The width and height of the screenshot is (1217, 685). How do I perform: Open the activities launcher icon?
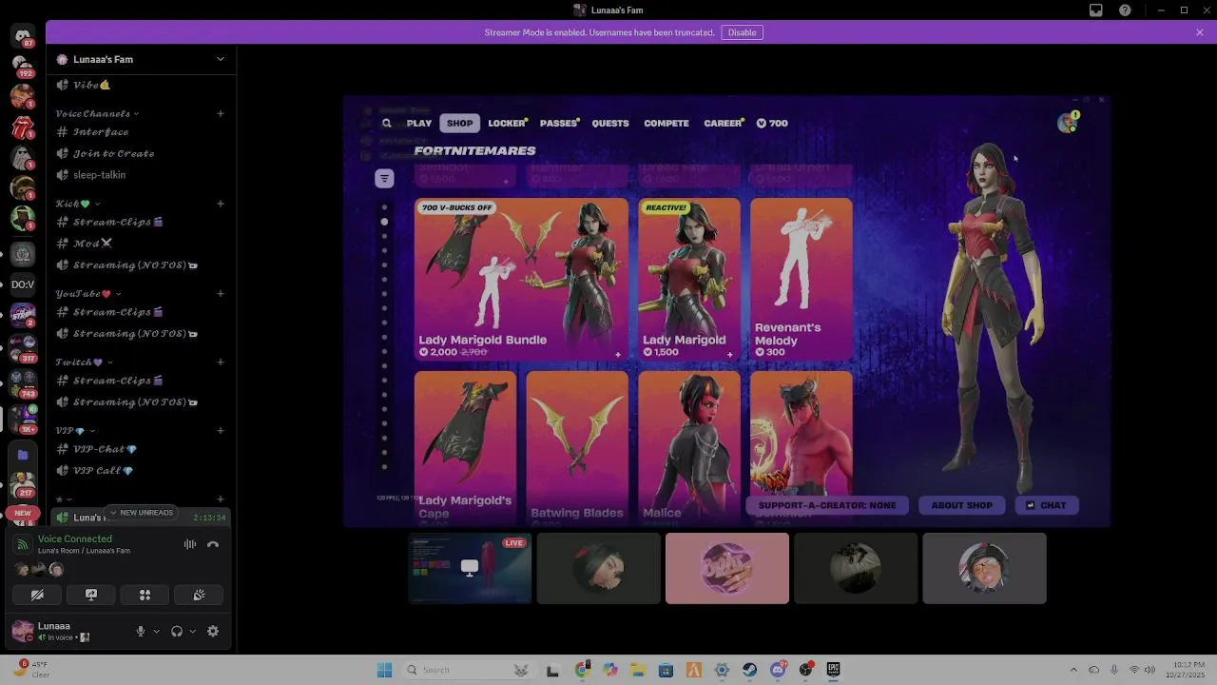pyautogui.click(x=145, y=595)
